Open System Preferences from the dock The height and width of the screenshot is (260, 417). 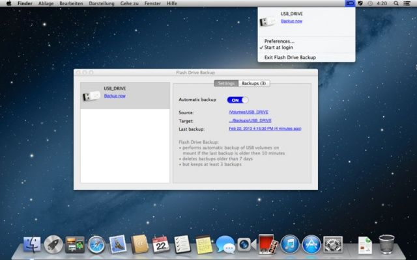(333, 244)
